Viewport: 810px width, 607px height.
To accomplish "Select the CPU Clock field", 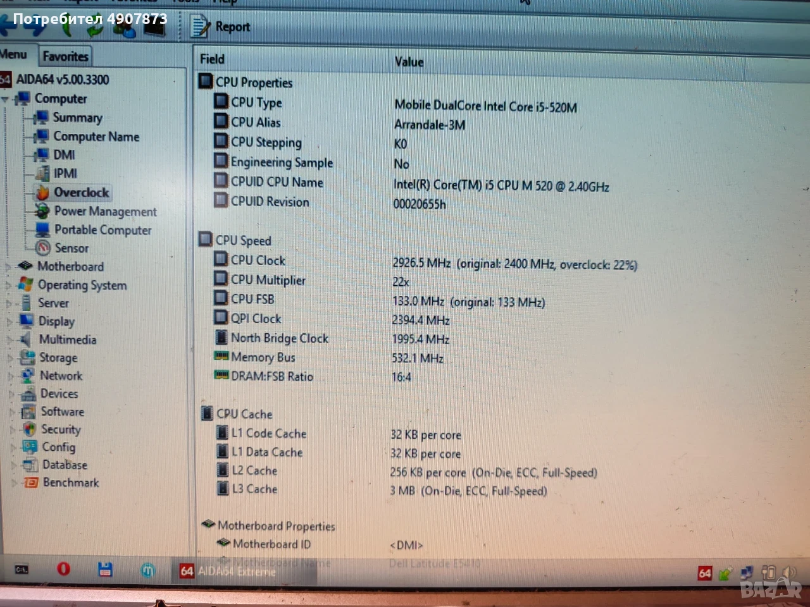I will pos(258,260).
